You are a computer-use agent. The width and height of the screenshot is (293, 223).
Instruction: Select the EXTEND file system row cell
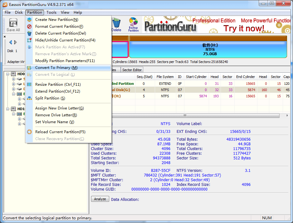tap(165, 84)
